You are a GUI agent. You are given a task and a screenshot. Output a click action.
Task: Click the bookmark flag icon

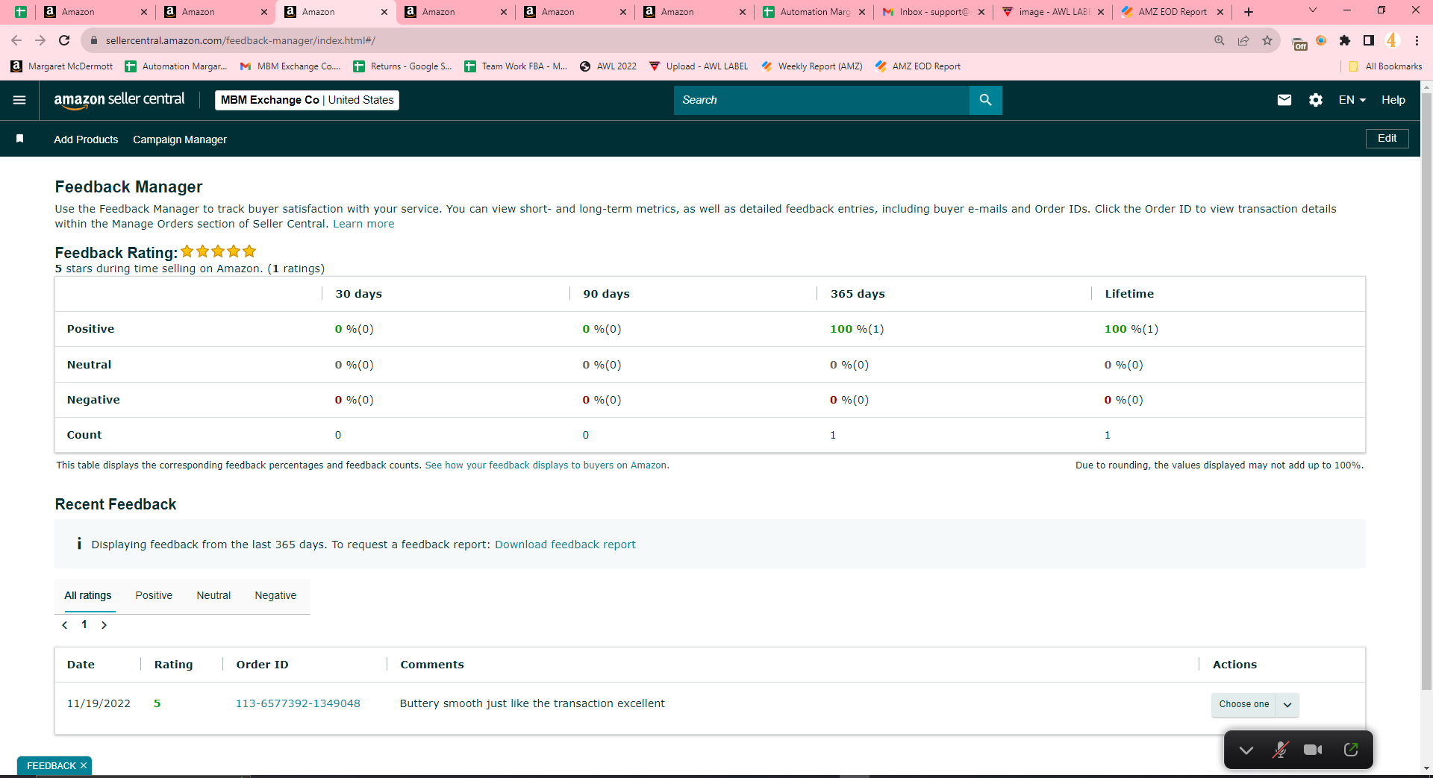(x=20, y=139)
